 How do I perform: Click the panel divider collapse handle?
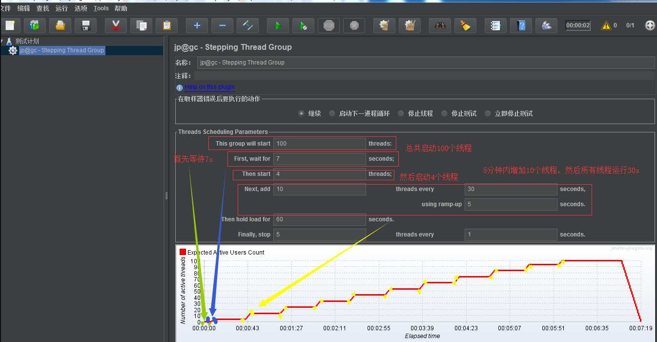tap(166, 195)
